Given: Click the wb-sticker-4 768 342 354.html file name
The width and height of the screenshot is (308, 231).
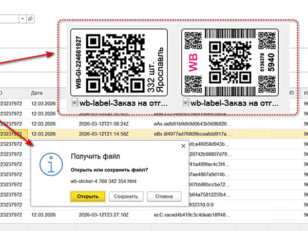Looking at the screenshot, I should pyautogui.click(x=103, y=181).
